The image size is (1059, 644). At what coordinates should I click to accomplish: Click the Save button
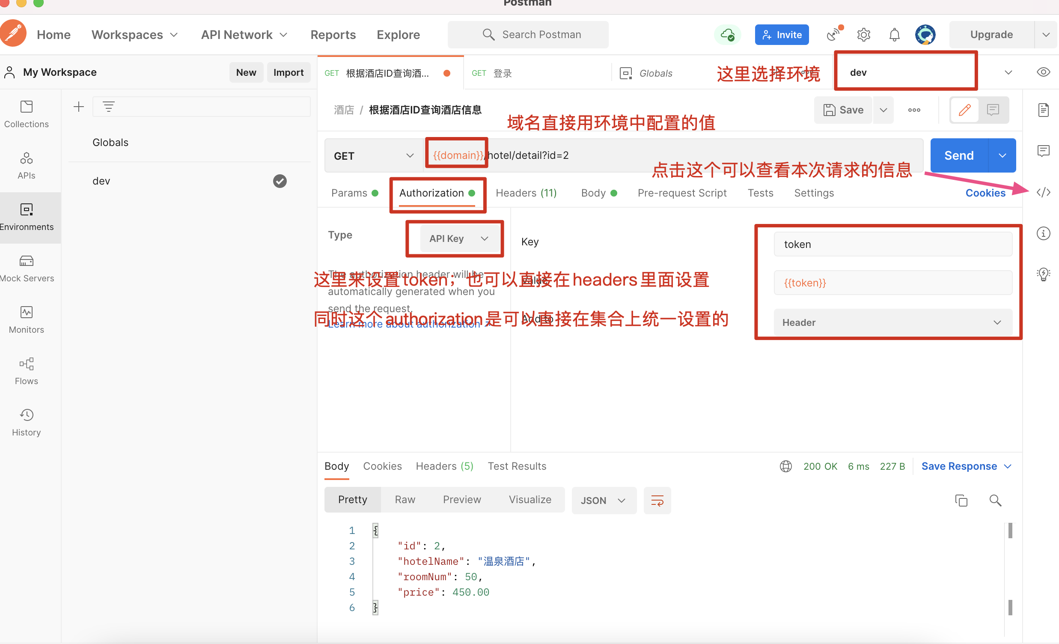click(843, 110)
